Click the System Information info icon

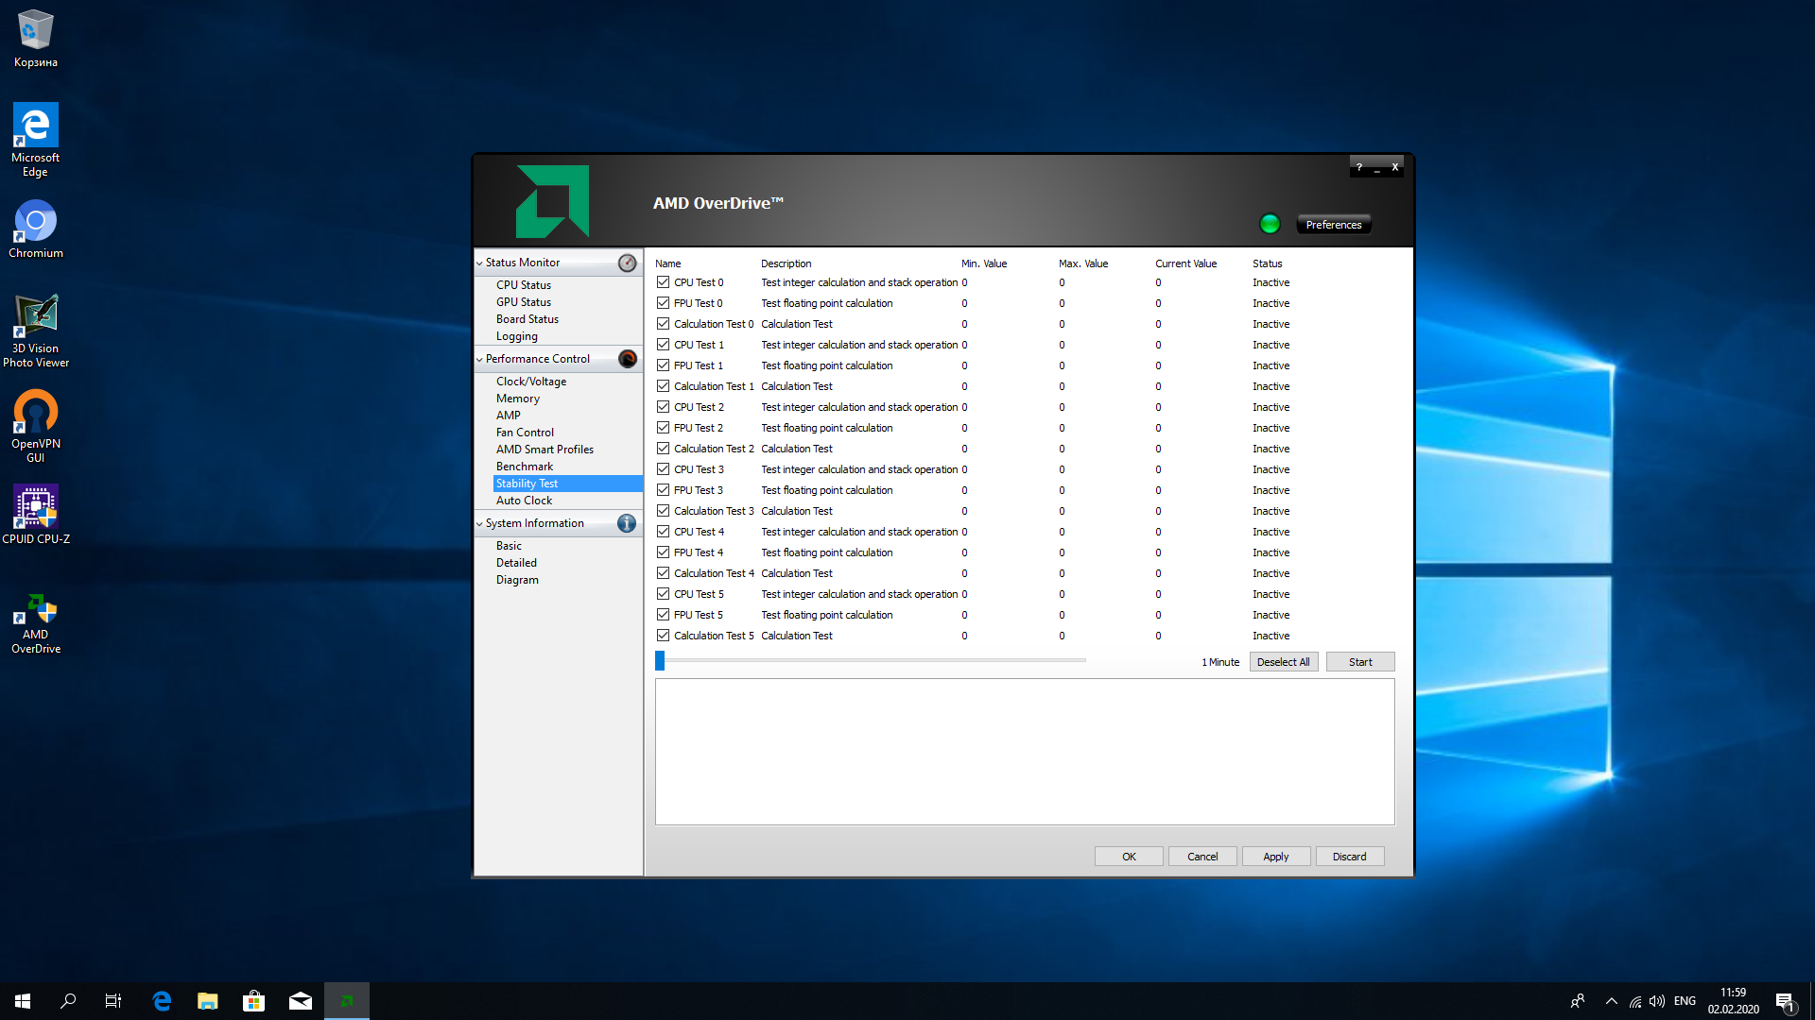click(627, 523)
